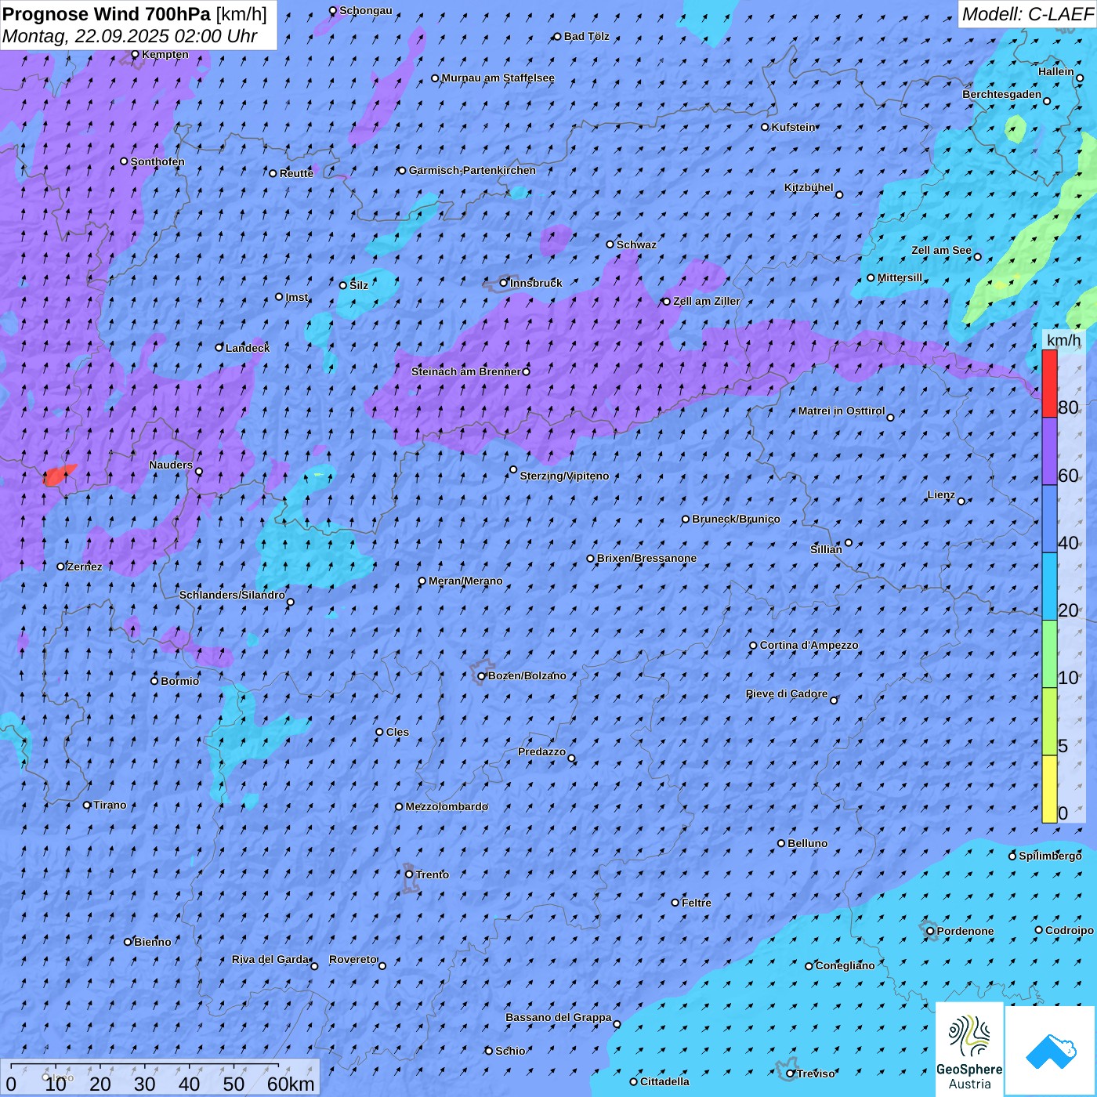Click the Pordenone city label
This screenshot has height=1097, width=1097.
tap(965, 931)
